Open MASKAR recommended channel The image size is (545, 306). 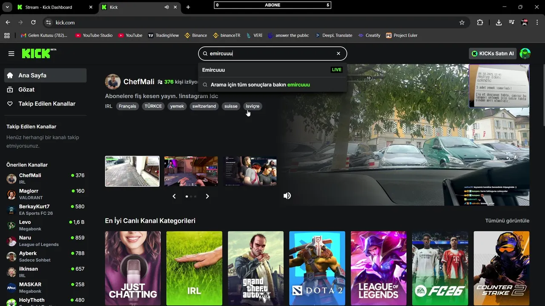tap(45, 288)
